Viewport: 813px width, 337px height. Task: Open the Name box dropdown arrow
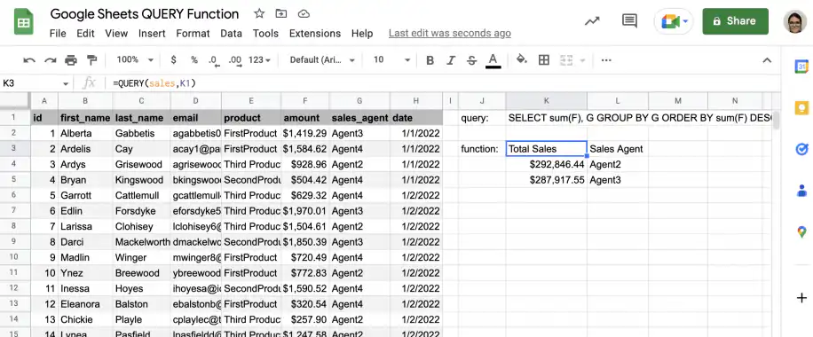tap(66, 83)
